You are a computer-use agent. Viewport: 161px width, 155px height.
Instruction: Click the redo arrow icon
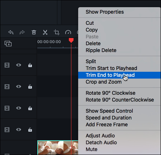coord(22,32)
